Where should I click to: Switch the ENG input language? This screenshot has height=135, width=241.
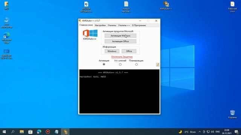218,132
